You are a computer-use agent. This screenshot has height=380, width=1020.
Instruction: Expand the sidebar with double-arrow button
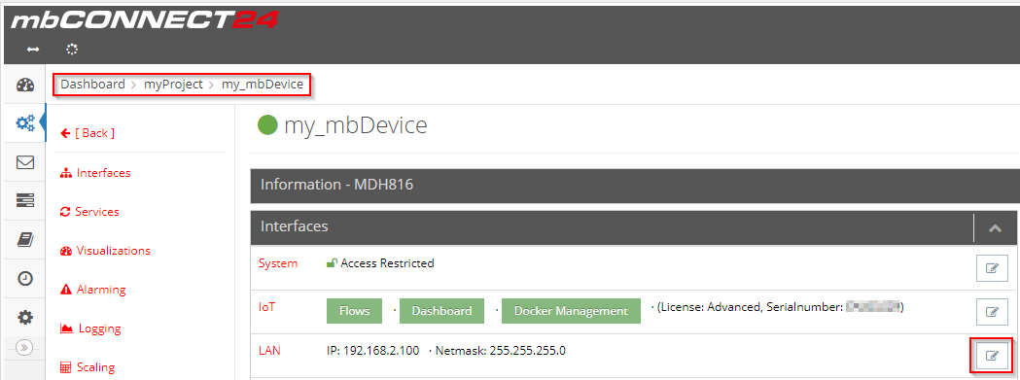24,348
